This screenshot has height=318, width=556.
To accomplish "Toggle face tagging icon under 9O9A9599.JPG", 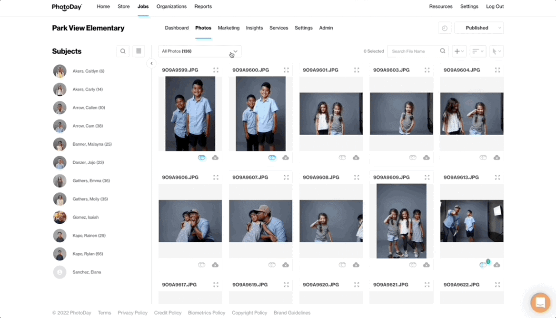I will pos(202,158).
